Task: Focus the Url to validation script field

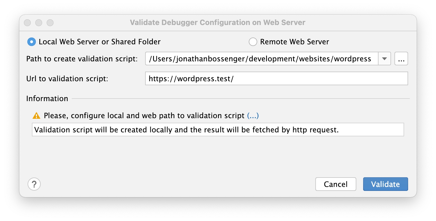Action: pyautogui.click(x=276, y=79)
